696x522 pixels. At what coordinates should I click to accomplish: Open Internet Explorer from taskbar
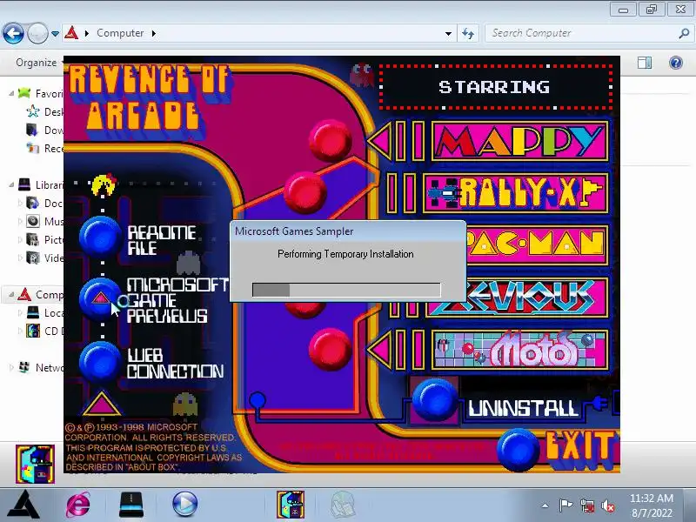click(x=78, y=505)
